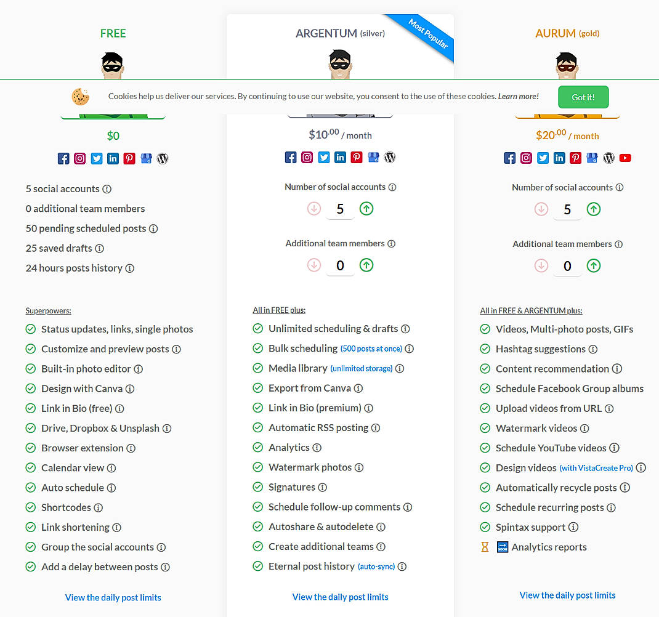The image size is (659, 617).
Task: Increase Argentum additional team members
Action: [366, 265]
